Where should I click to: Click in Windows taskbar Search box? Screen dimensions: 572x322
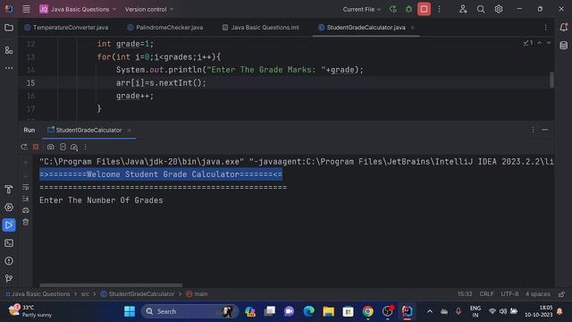click(189, 311)
